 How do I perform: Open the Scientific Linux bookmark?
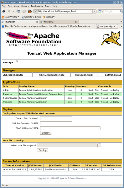click(x=31, y=17)
